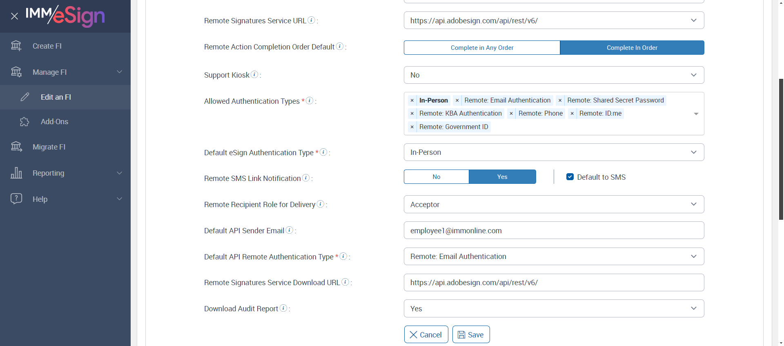The height and width of the screenshot is (346, 784).
Task: Set Remote SMS Link Notification to No
Action: click(436, 177)
